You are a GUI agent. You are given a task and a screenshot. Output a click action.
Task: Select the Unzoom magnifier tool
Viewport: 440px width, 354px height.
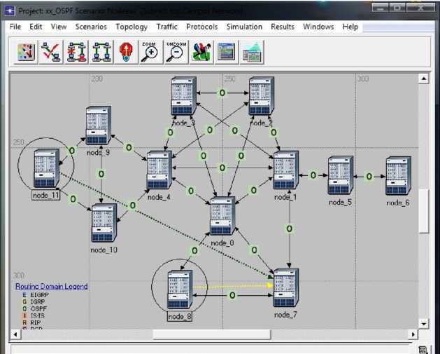(x=176, y=52)
